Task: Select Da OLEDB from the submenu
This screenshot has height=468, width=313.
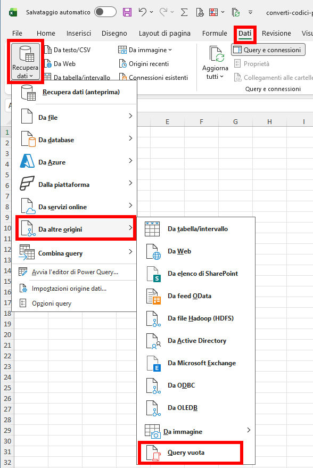Action: coord(196,408)
